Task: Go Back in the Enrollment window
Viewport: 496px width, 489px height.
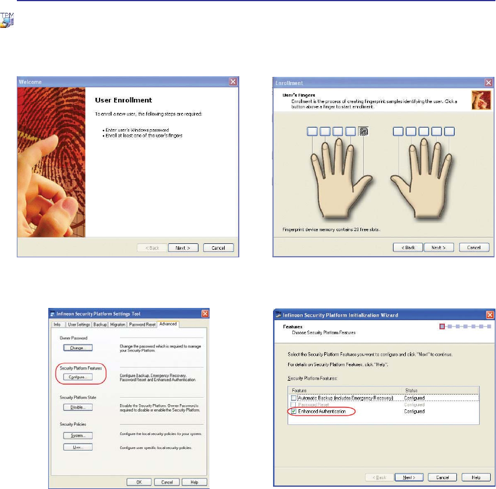Action: coord(408,247)
